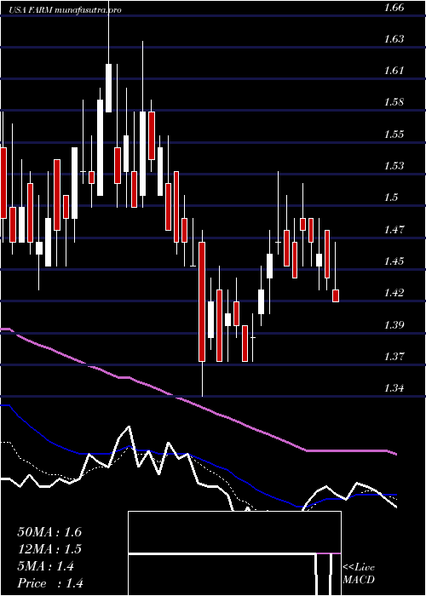The height and width of the screenshot is (596, 426).
Task: Select the 1.63 price axis label
Action: [x=394, y=39]
